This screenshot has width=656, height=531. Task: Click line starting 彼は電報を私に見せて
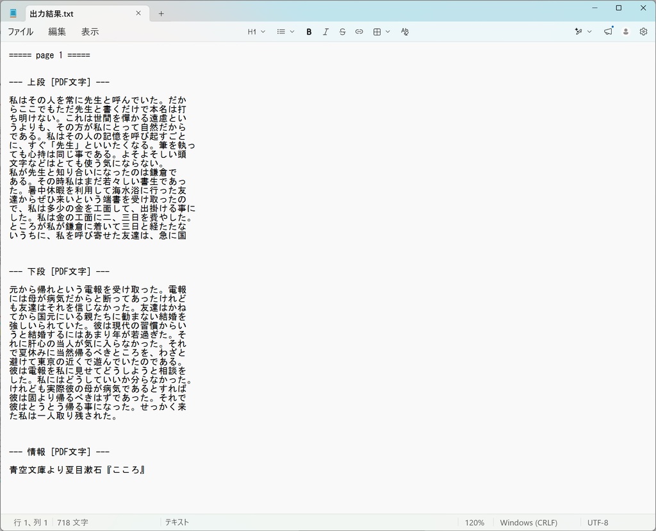click(97, 371)
